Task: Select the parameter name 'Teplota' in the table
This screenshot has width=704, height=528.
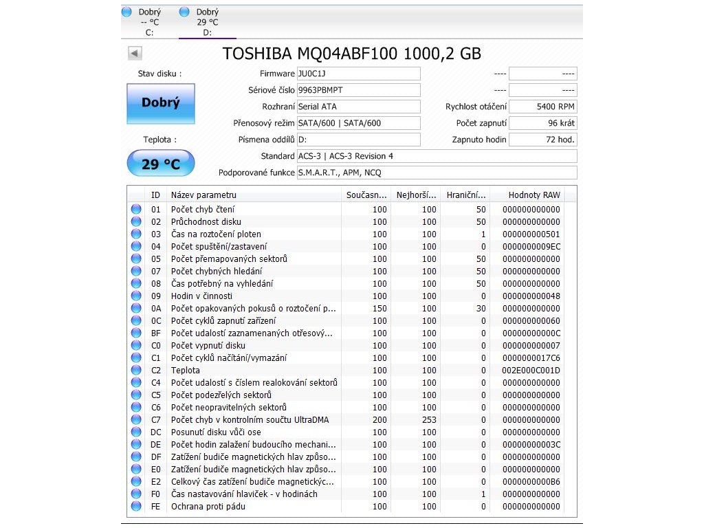Action: [x=186, y=371]
